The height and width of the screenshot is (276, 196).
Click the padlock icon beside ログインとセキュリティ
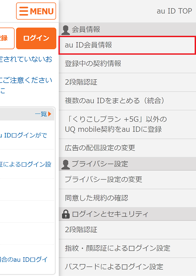[x=66, y=214]
